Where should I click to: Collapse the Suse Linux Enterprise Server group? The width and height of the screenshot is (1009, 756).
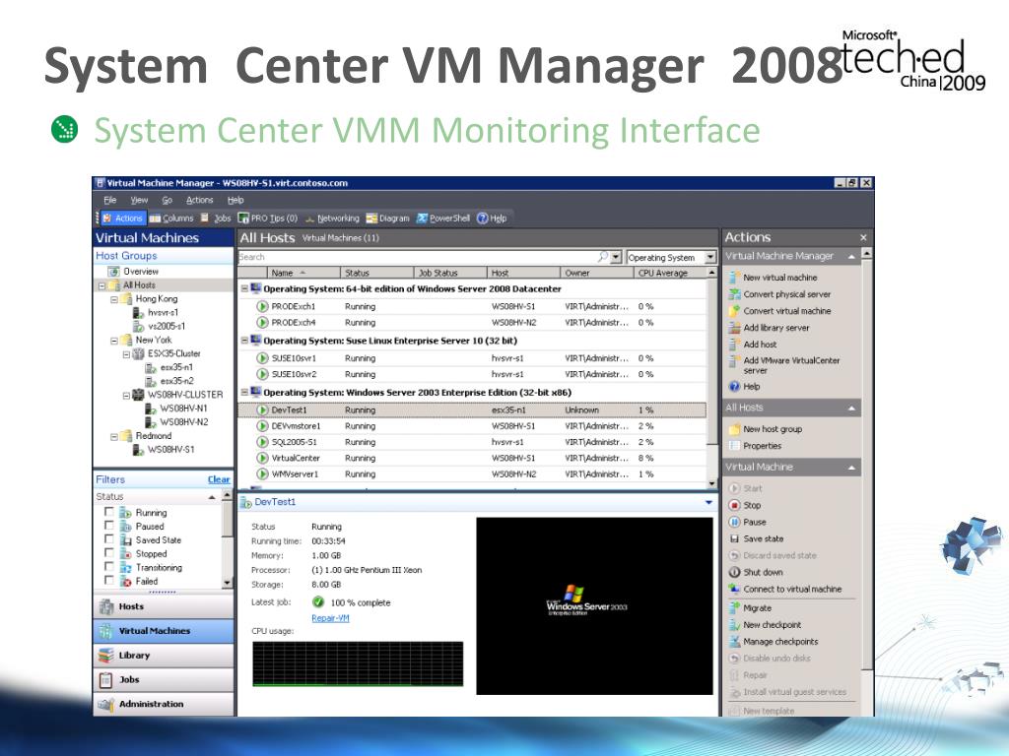click(244, 340)
